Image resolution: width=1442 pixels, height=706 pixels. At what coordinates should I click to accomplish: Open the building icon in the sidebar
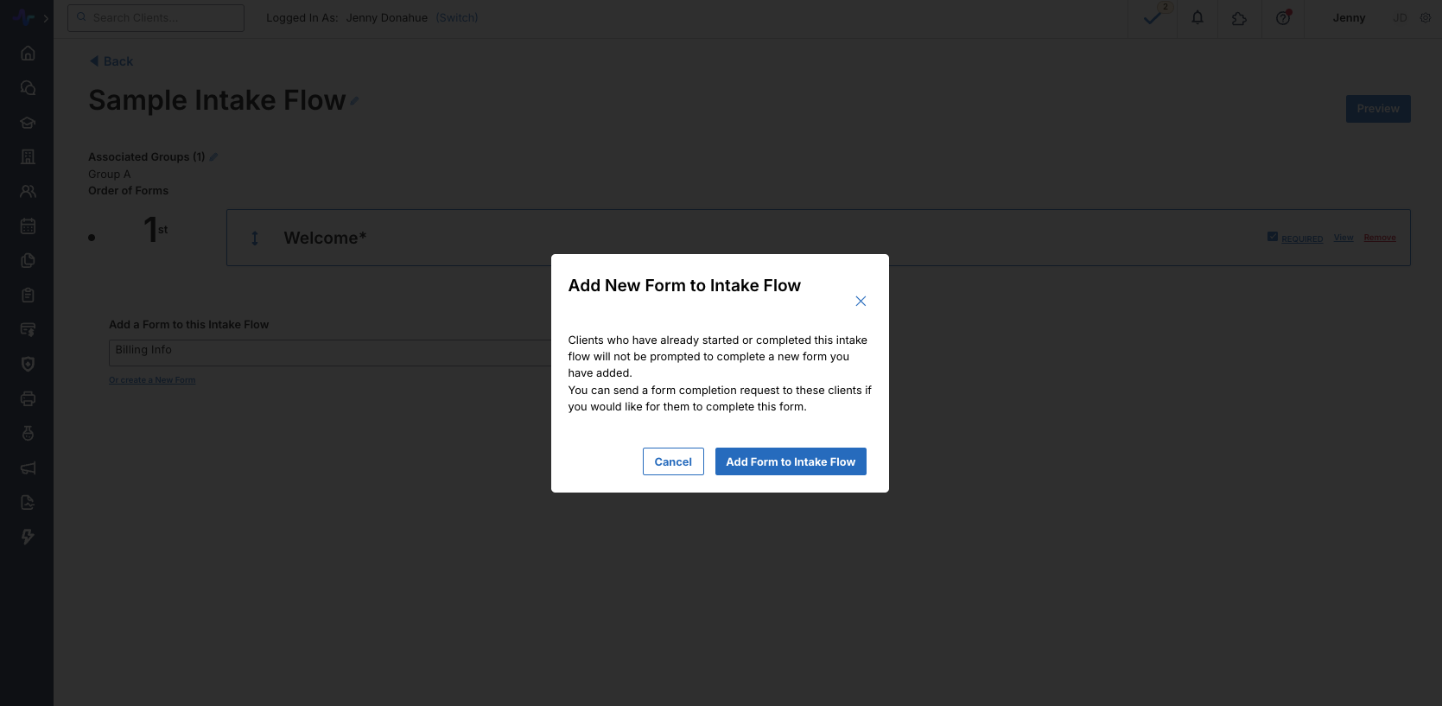click(x=28, y=157)
